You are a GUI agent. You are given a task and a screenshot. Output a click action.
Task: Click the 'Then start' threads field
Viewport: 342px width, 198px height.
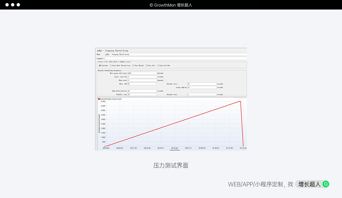coord(142,80)
